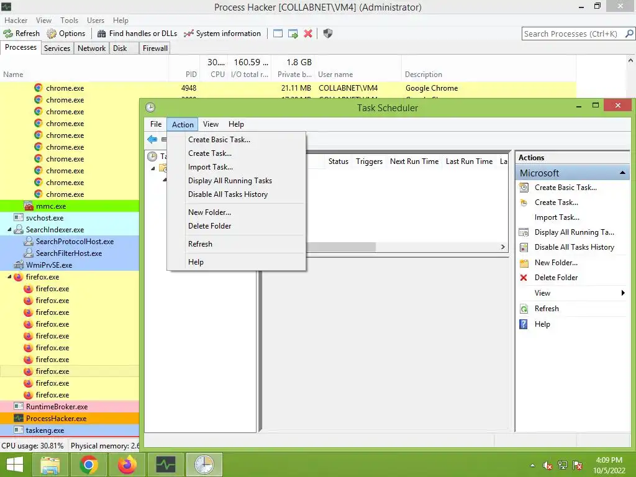Image resolution: width=636 pixels, height=477 pixels.
Task: Click Disable All Tasks History icon in Actions
Action: click(524, 247)
